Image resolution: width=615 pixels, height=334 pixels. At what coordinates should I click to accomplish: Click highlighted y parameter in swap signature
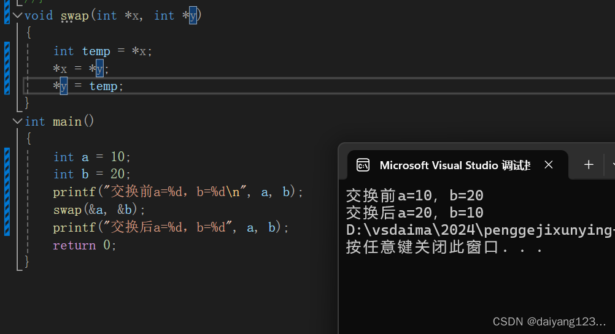[x=193, y=15]
